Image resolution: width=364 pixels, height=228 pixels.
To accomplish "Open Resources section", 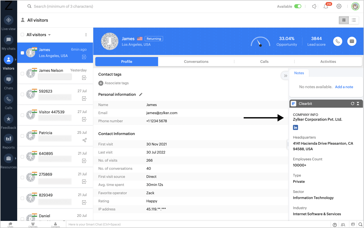I will 9,161.
